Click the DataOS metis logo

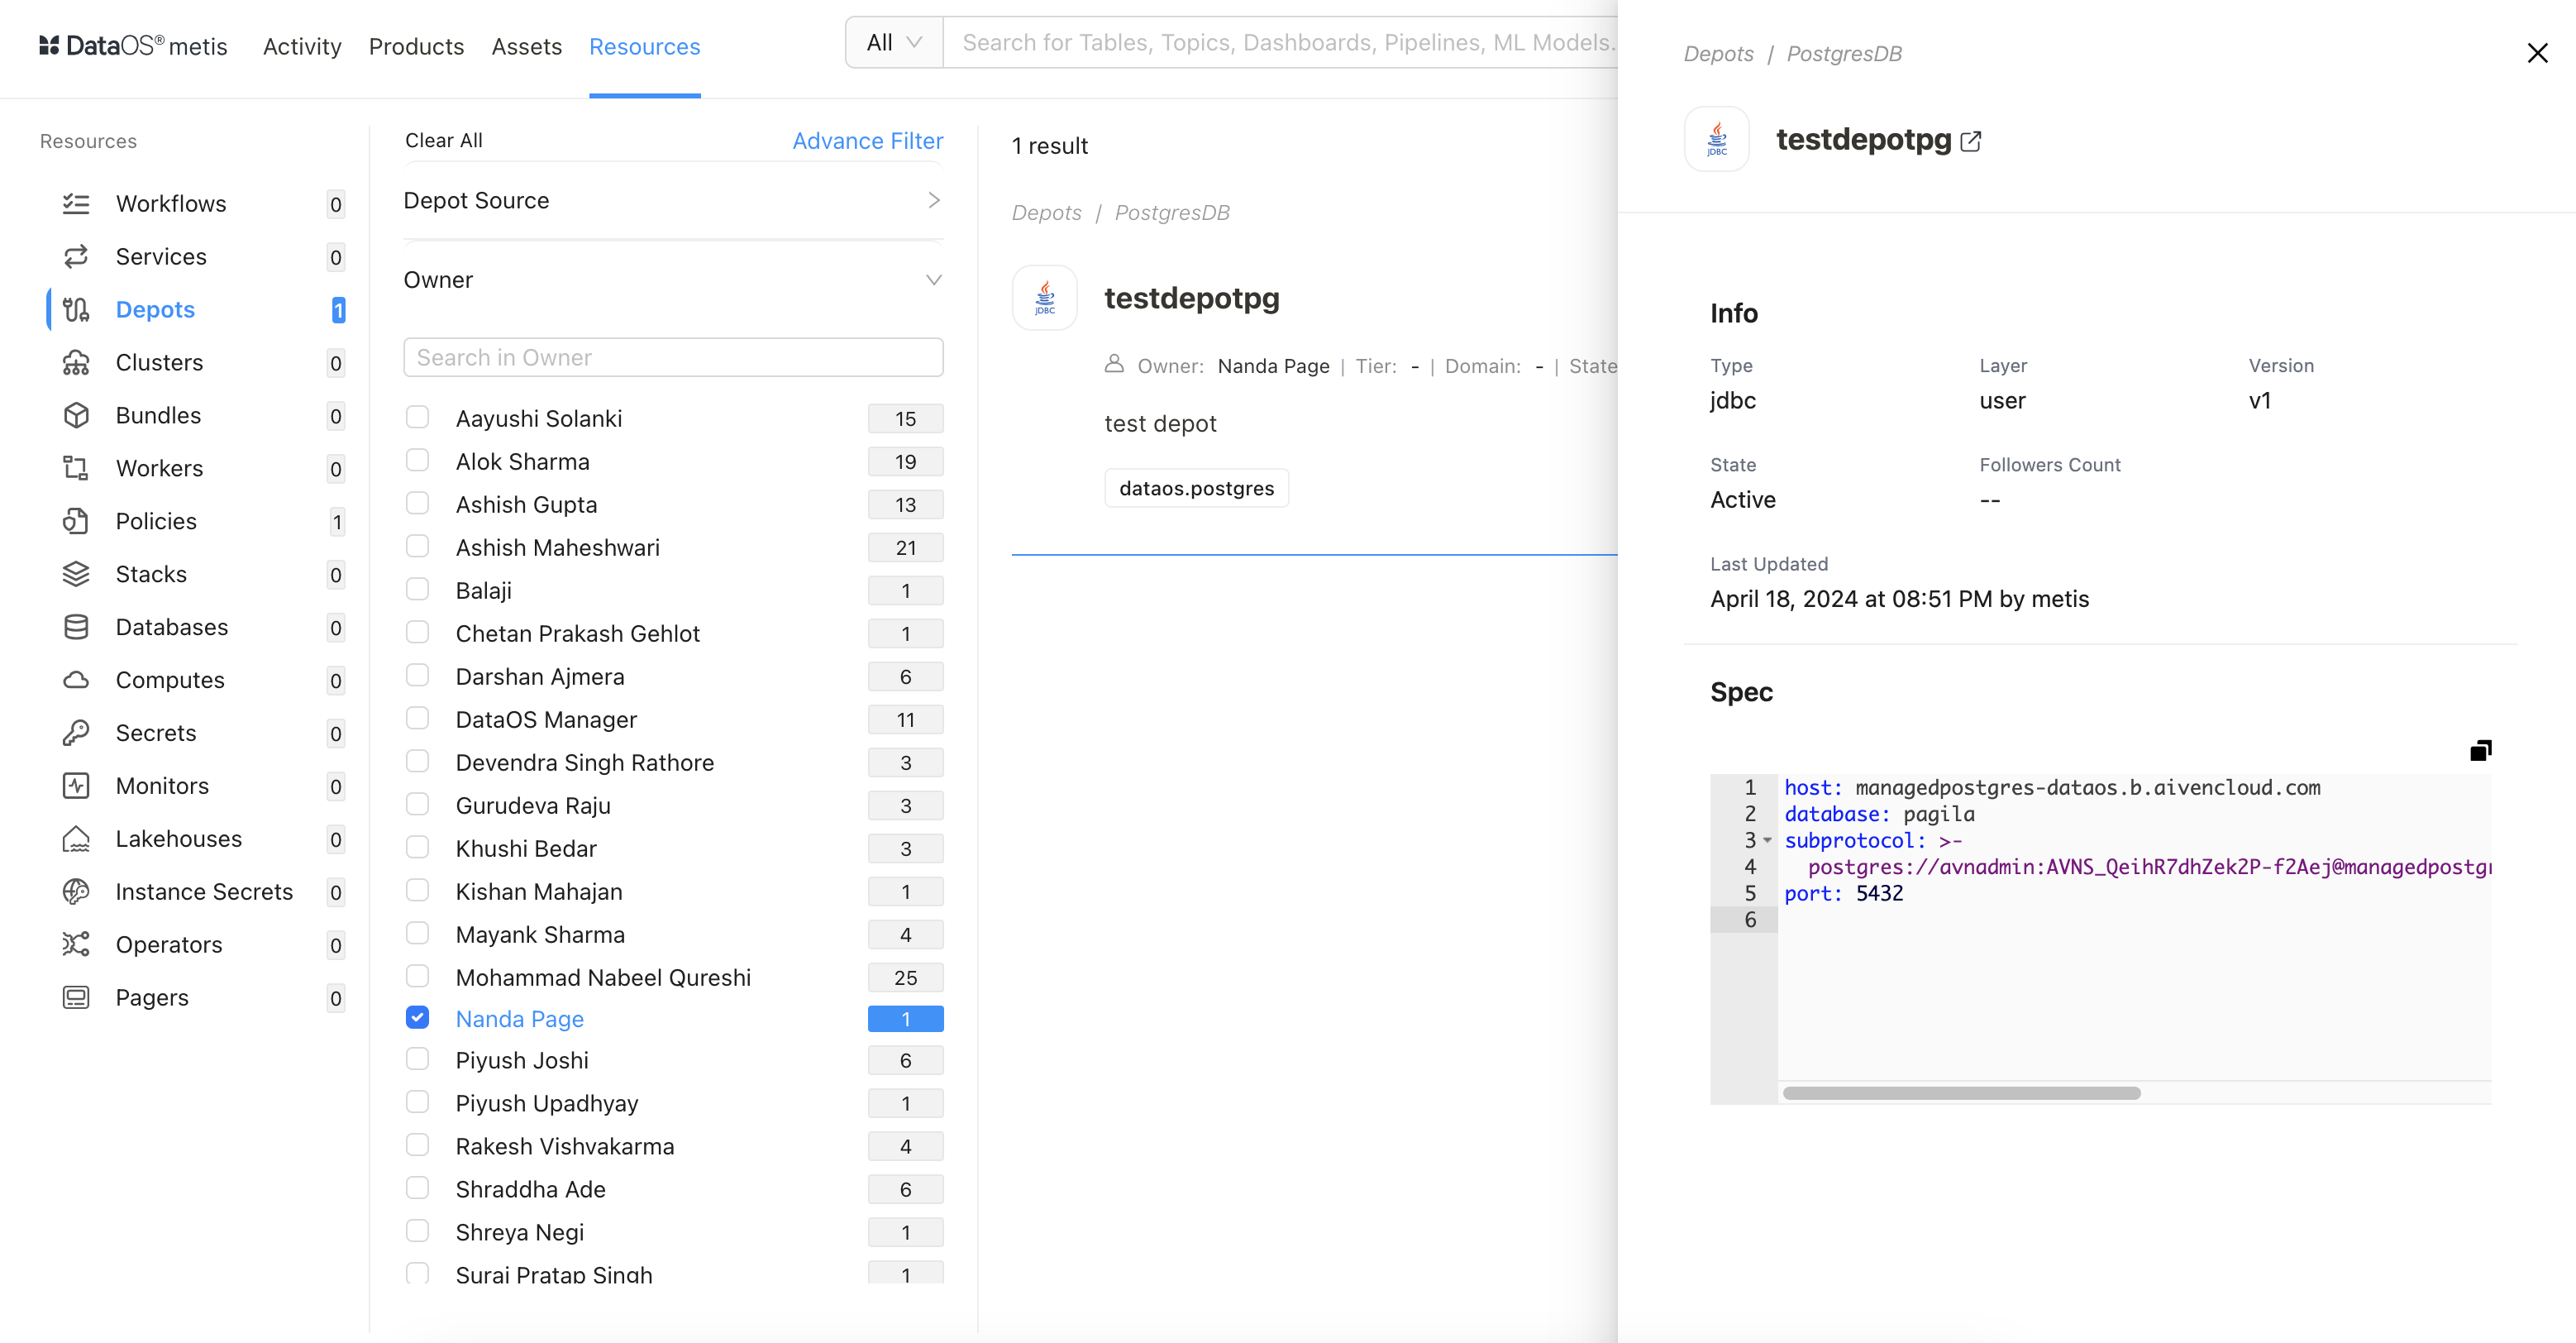tap(133, 46)
